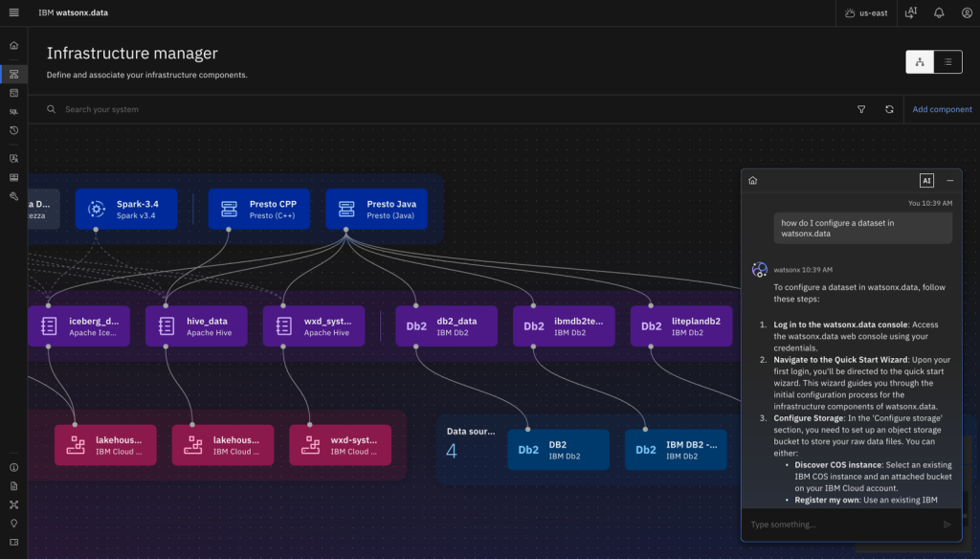Click the refresh icon beside Add component
The width and height of the screenshot is (980, 559).
(889, 109)
